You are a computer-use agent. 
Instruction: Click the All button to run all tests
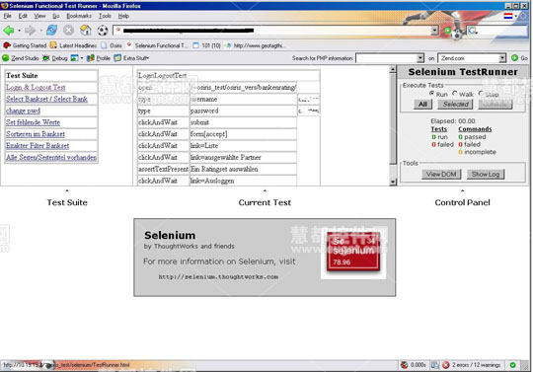[422, 105]
